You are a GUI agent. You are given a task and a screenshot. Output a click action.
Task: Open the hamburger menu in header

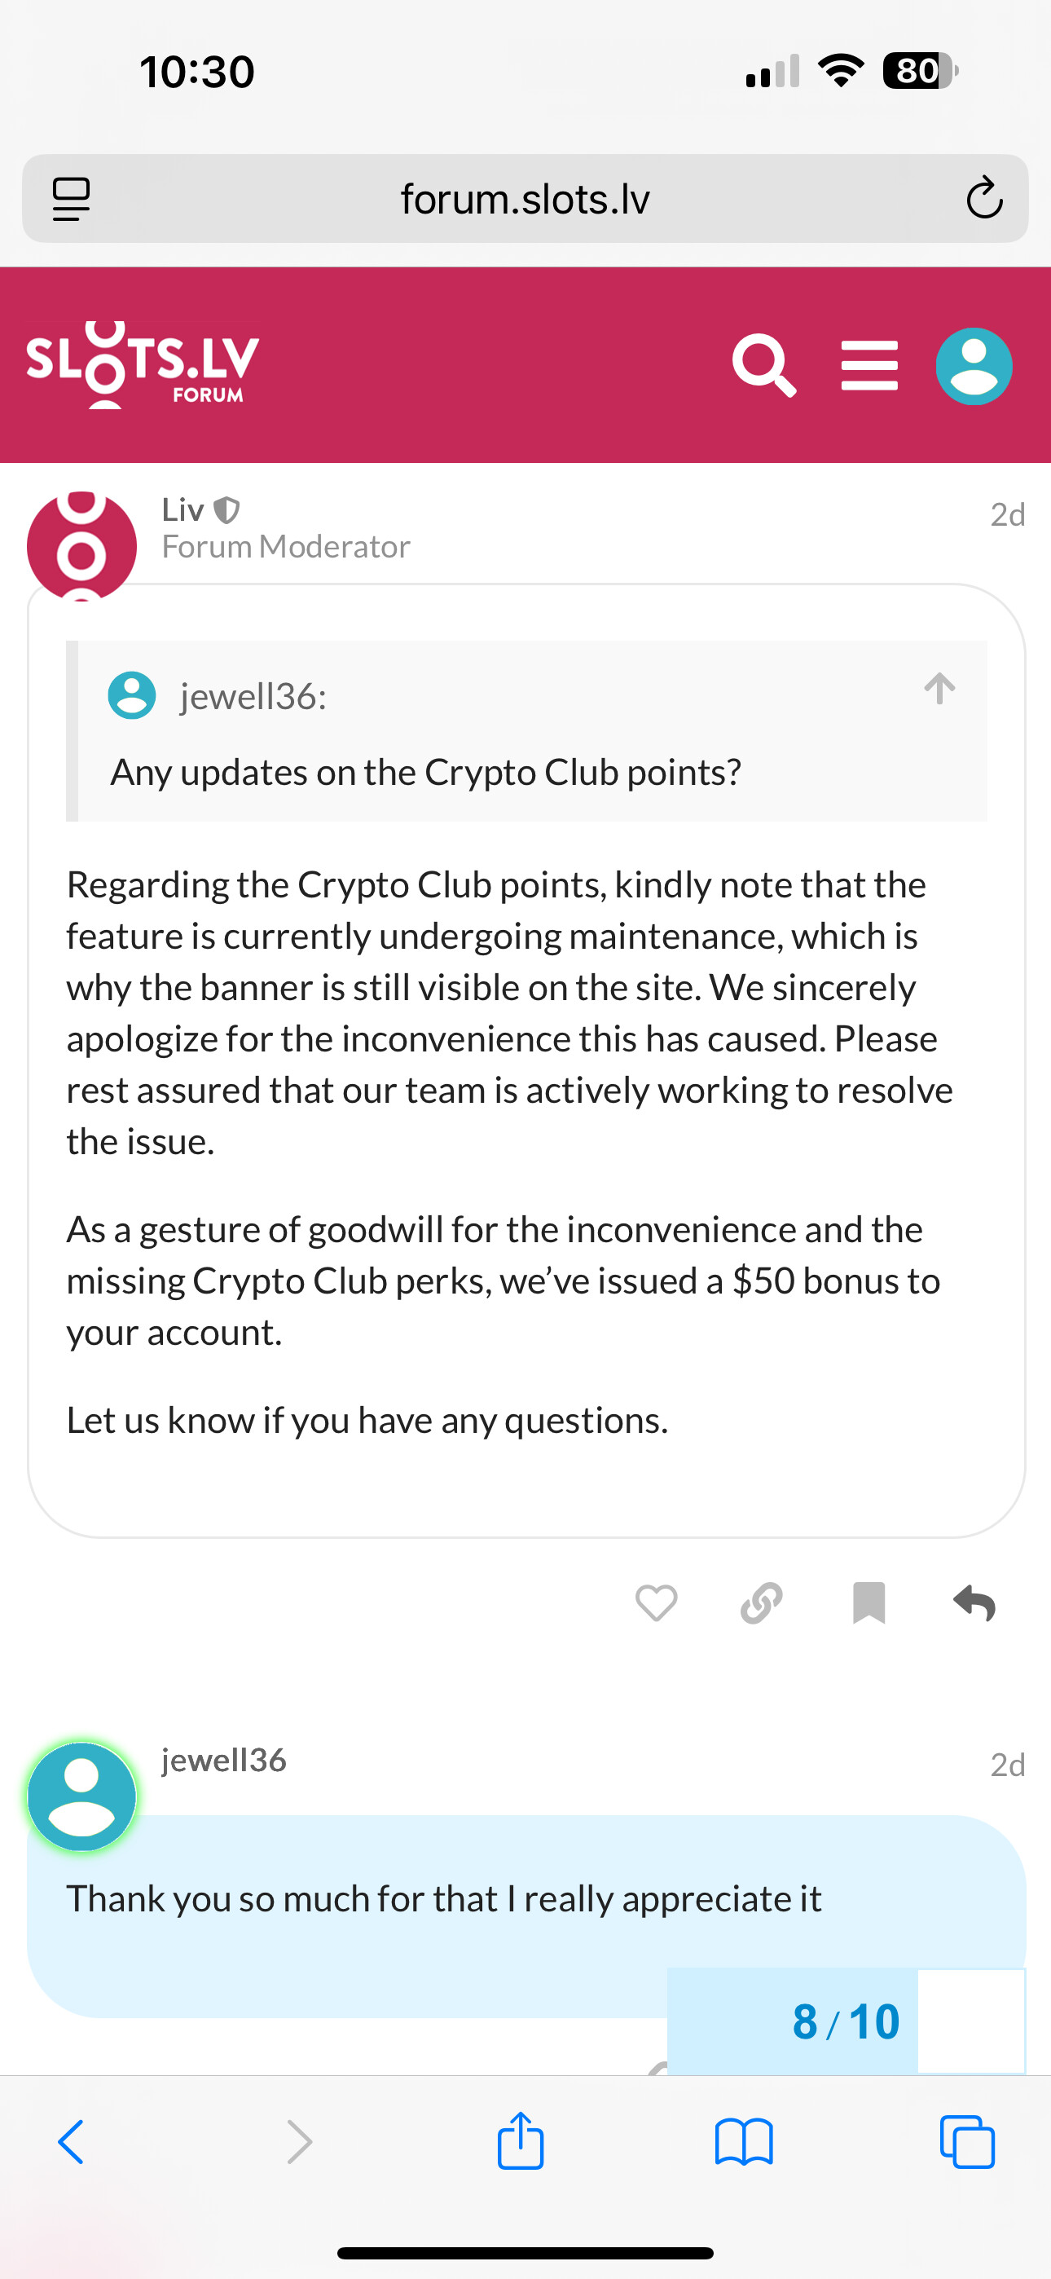(869, 365)
